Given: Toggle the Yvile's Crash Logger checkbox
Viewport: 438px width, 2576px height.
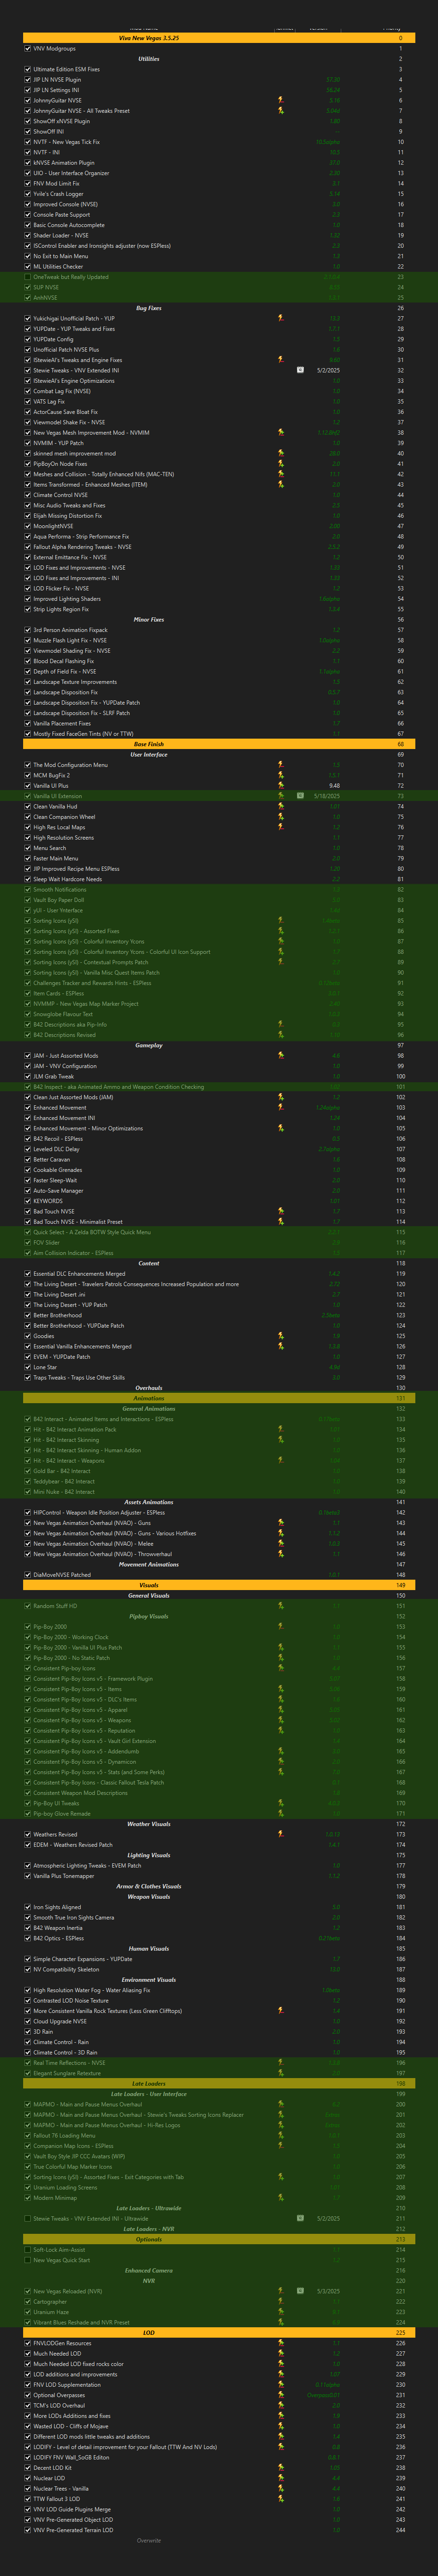Looking at the screenshot, I should (x=27, y=194).
